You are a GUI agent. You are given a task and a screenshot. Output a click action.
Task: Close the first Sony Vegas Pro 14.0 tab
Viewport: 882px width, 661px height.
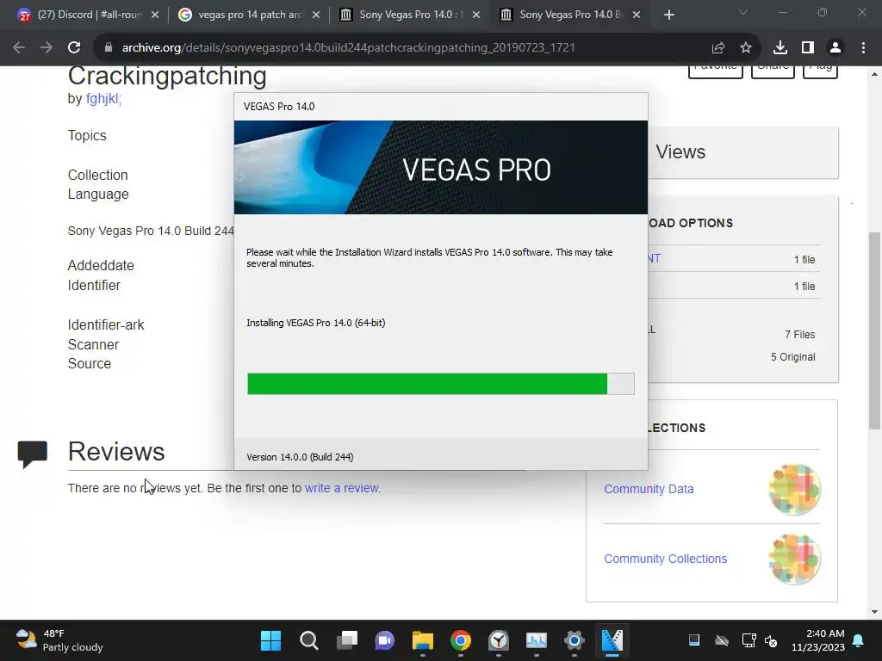point(476,15)
